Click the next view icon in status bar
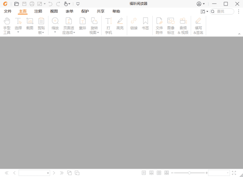 pos(77,173)
